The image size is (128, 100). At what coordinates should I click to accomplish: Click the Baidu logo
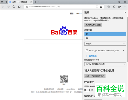pyautogui.click(x=64, y=31)
